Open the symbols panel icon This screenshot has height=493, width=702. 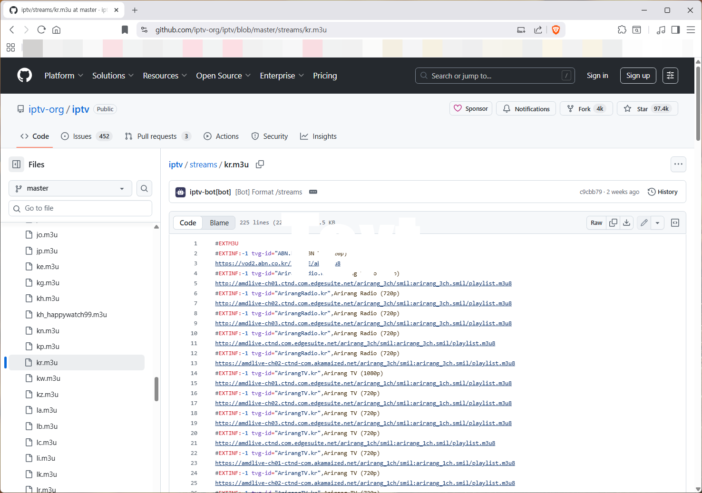[x=675, y=223]
